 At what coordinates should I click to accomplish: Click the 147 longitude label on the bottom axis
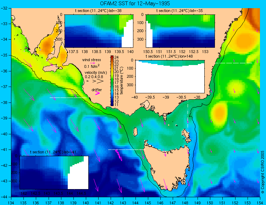coord(173,203)
